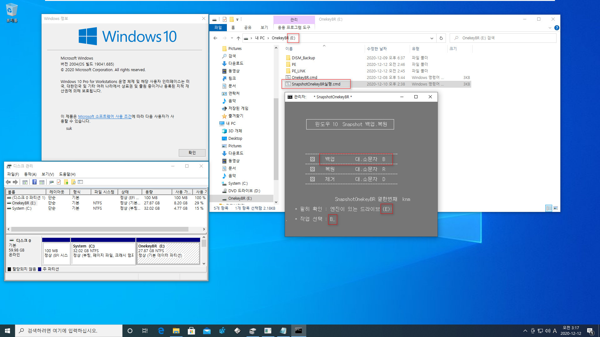Select OnekeyBR (E:) volume row in Disk Management
The height and width of the screenshot is (337, 600).
pyautogui.click(x=106, y=203)
